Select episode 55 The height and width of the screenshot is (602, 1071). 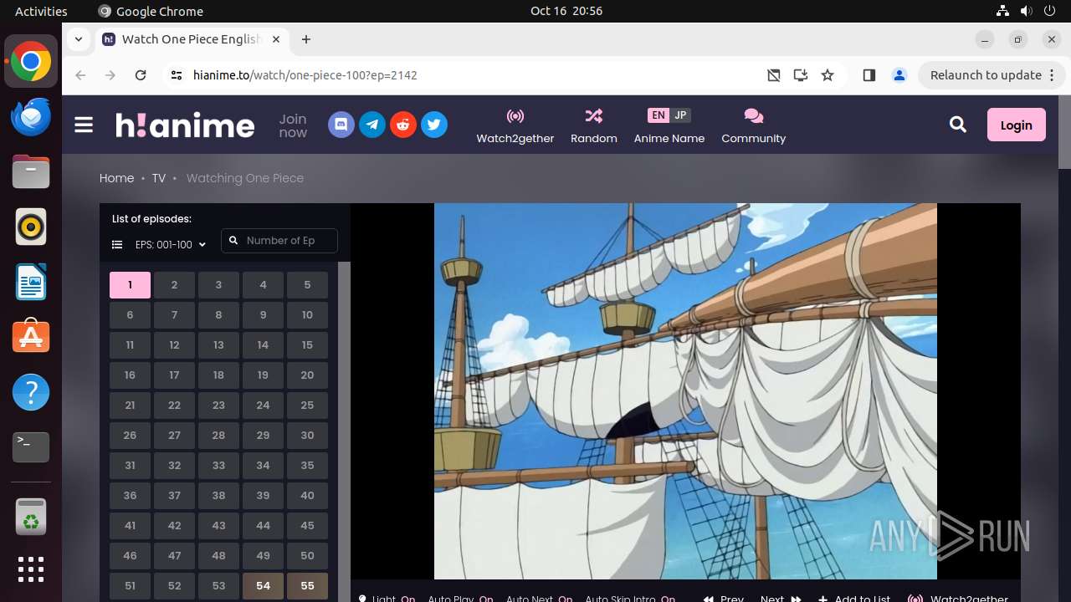point(307,586)
